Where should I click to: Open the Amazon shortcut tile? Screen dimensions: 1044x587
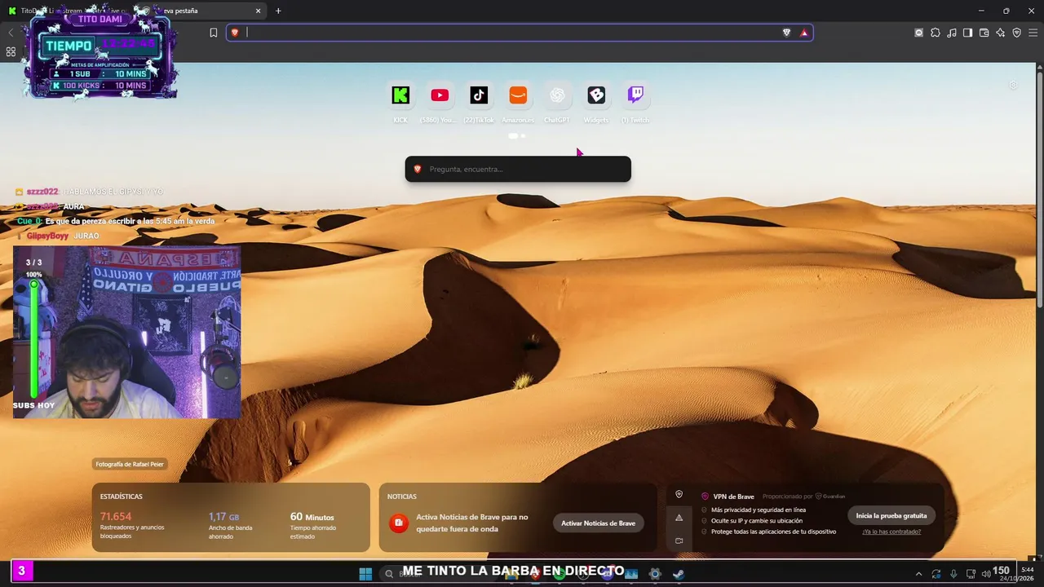(x=518, y=95)
